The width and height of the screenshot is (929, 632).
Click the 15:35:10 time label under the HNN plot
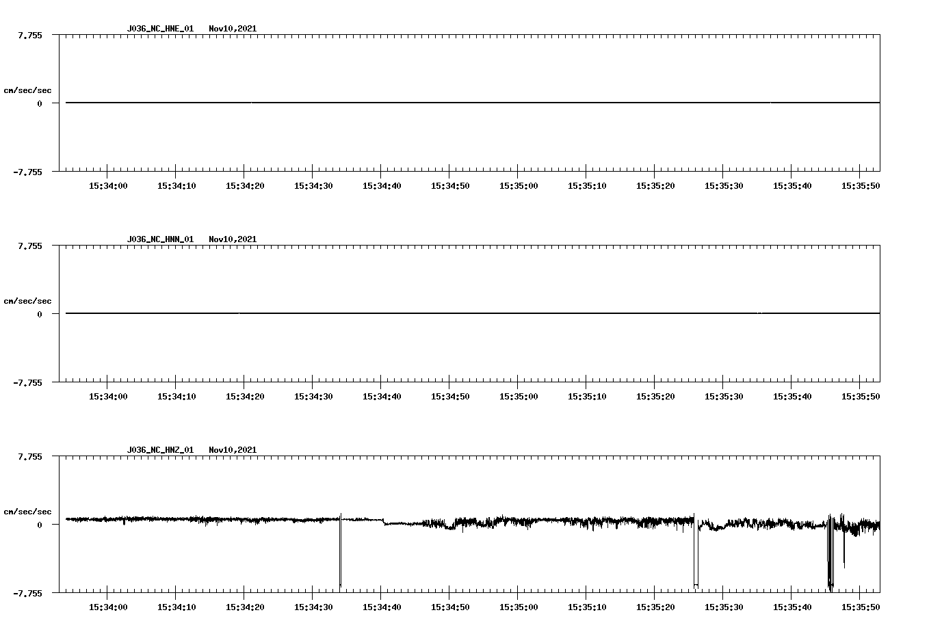[x=587, y=396]
